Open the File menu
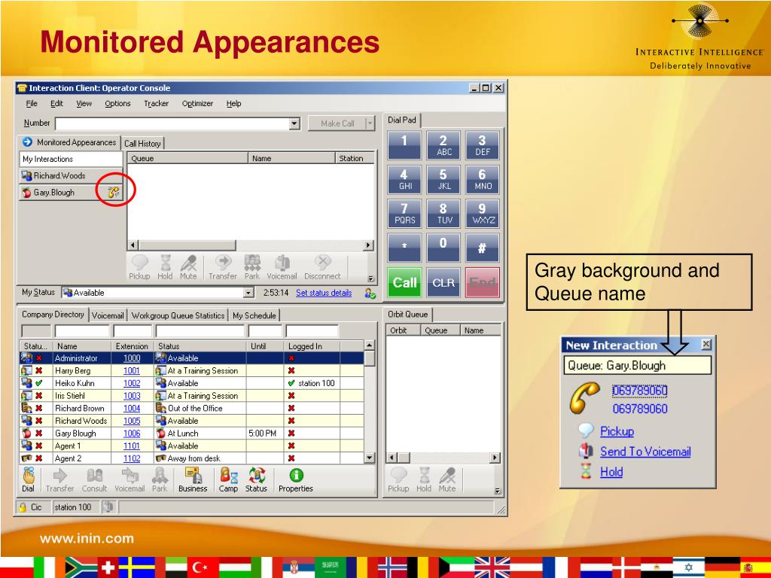The image size is (771, 578). (32, 104)
